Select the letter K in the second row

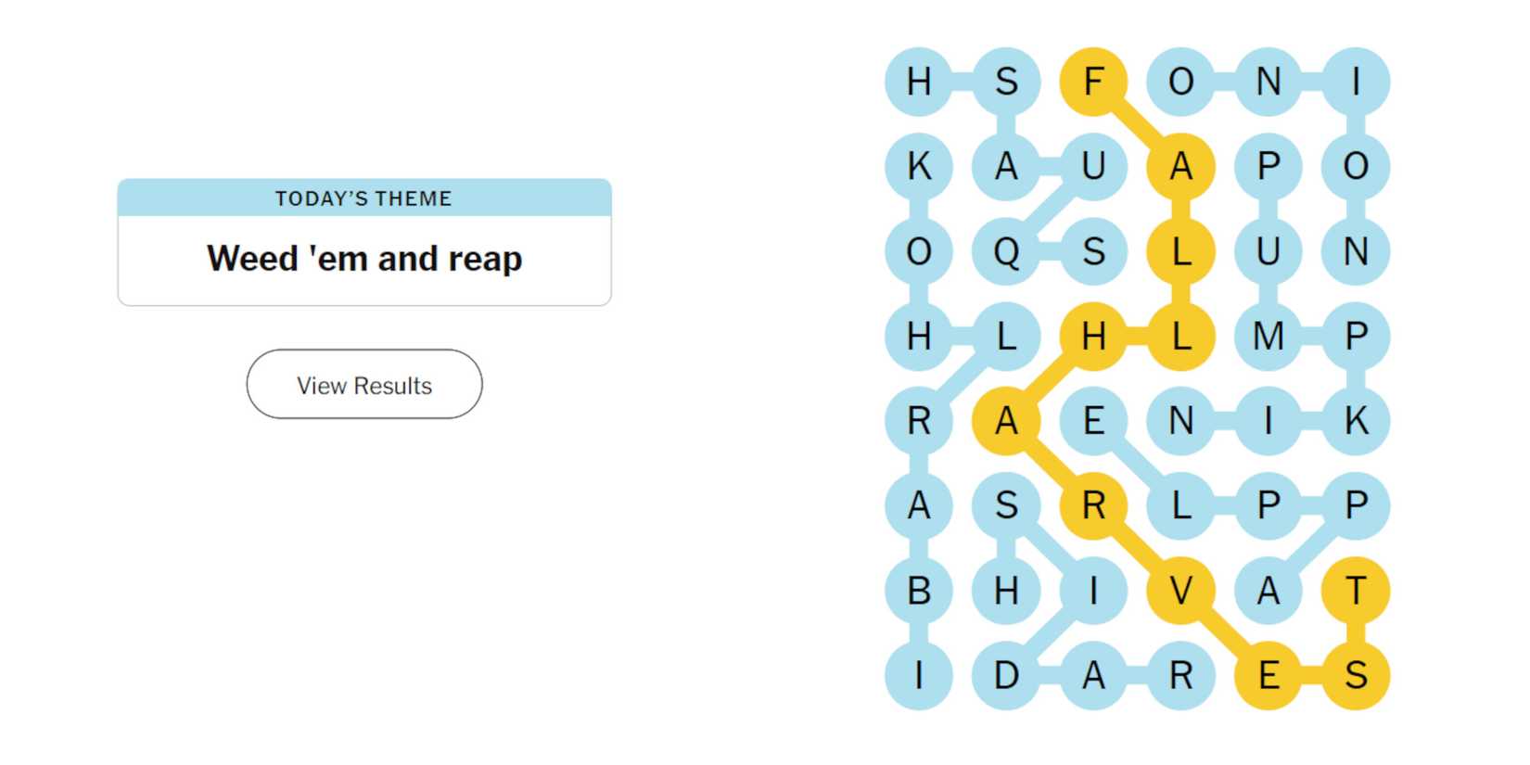point(916,167)
